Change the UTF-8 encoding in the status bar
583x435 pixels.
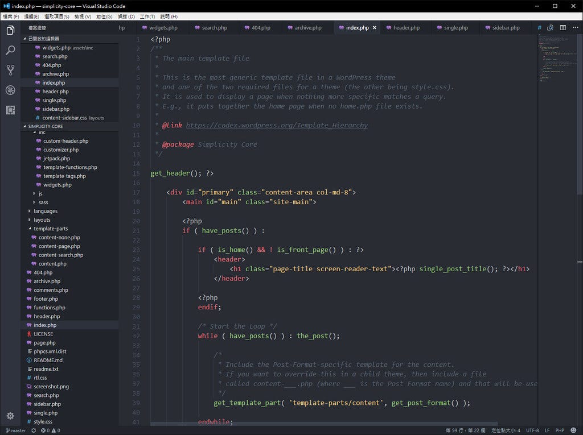click(532, 430)
